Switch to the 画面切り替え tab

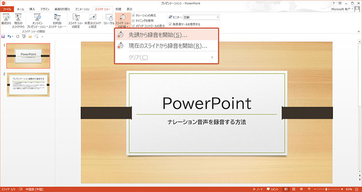pyautogui.click(x=62, y=9)
